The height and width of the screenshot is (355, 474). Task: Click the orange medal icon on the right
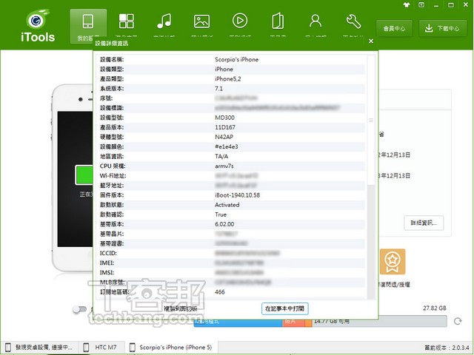pos(393,261)
